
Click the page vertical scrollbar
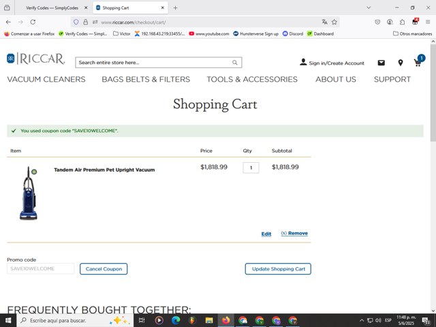point(433,93)
